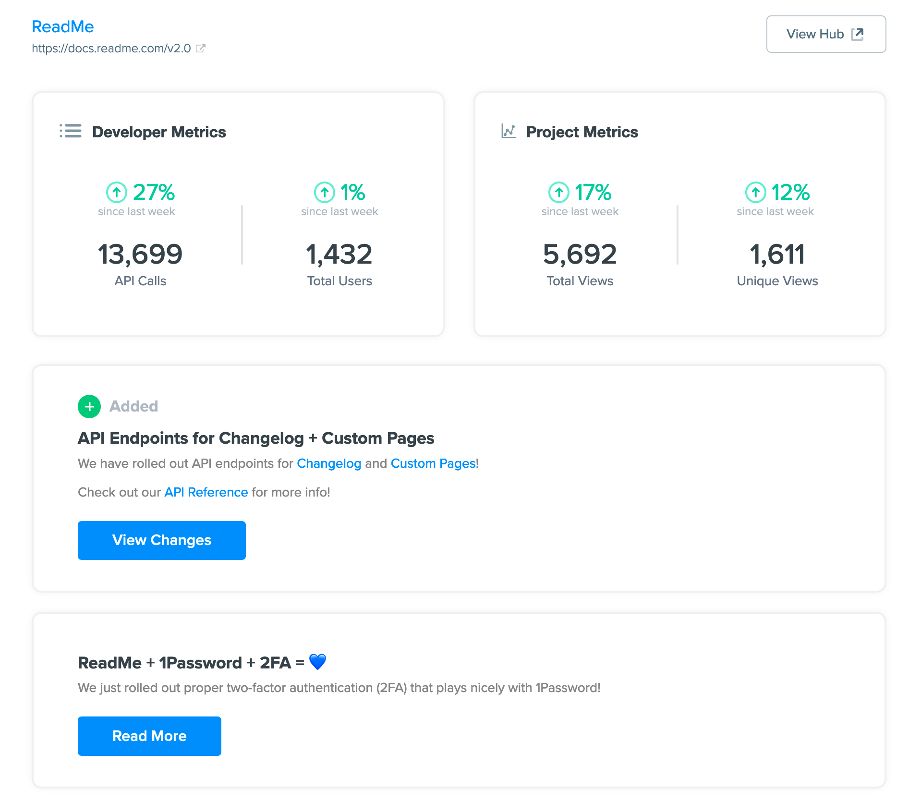Click the Project Metrics chart icon
Screen dimensions: 921x801
pos(509,131)
